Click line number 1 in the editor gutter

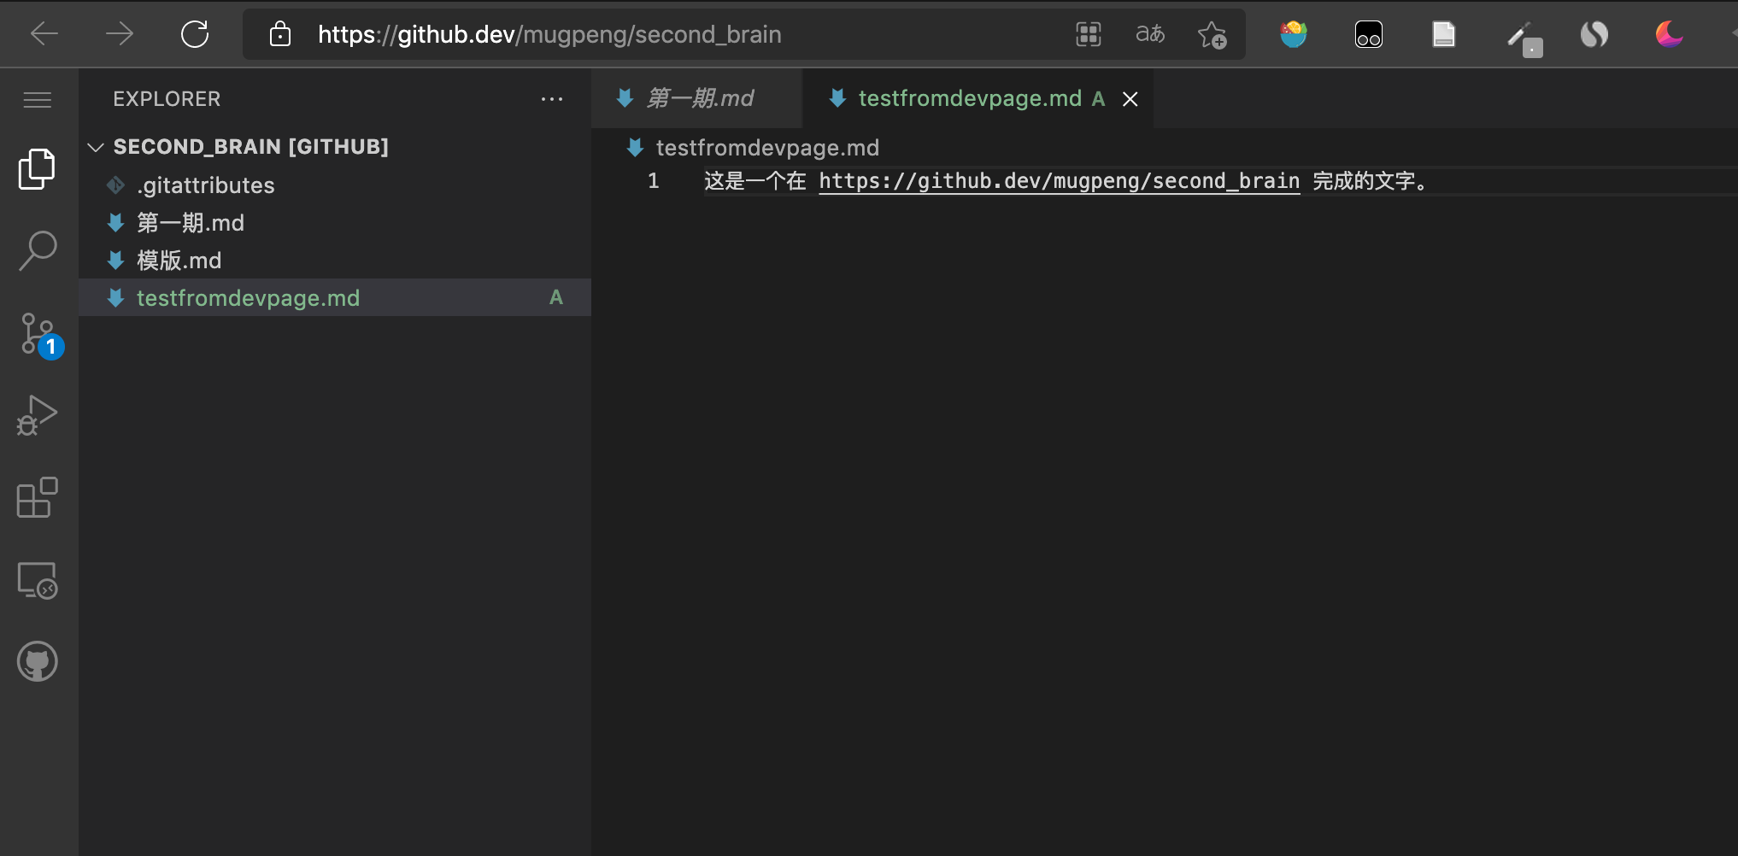click(654, 181)
